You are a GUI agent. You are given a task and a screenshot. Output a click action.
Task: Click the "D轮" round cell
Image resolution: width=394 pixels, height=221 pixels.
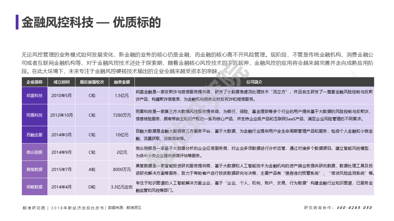92,187
